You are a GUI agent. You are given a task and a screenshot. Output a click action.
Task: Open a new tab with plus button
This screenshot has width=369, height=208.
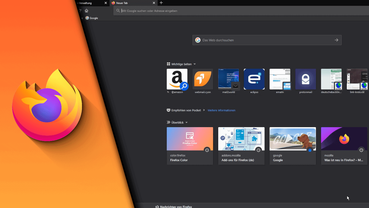click(161, 3)
